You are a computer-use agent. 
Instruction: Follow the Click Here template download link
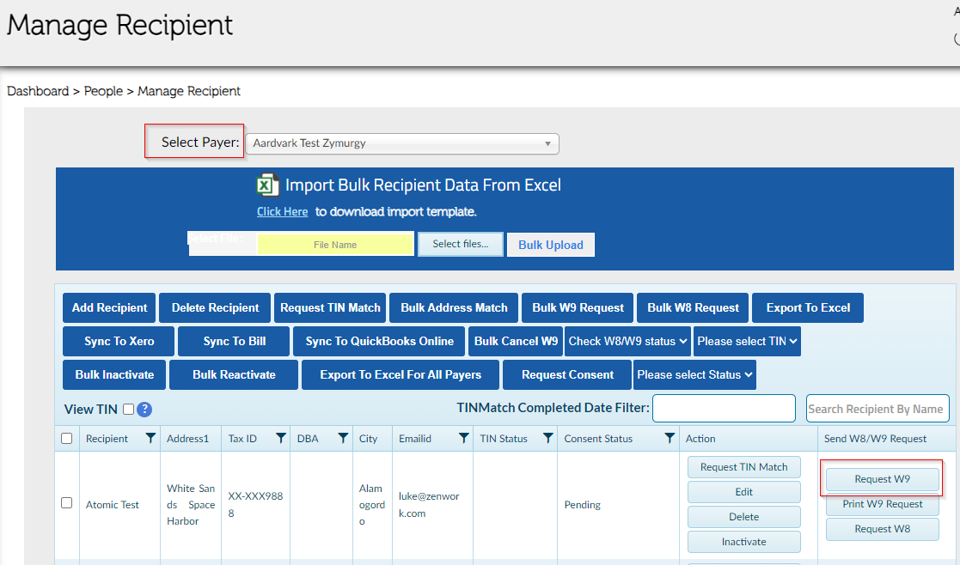[x=282, y=211]
